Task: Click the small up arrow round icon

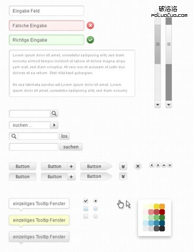Action: tap(164, 165)
